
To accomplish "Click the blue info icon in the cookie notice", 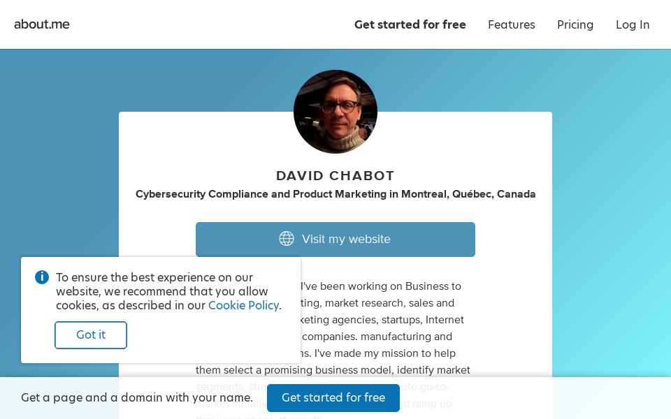I will coord(42,277).
